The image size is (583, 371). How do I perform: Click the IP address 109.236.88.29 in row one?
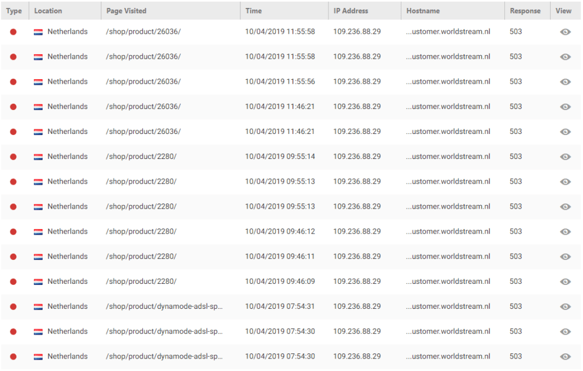[x=357, y=31]
